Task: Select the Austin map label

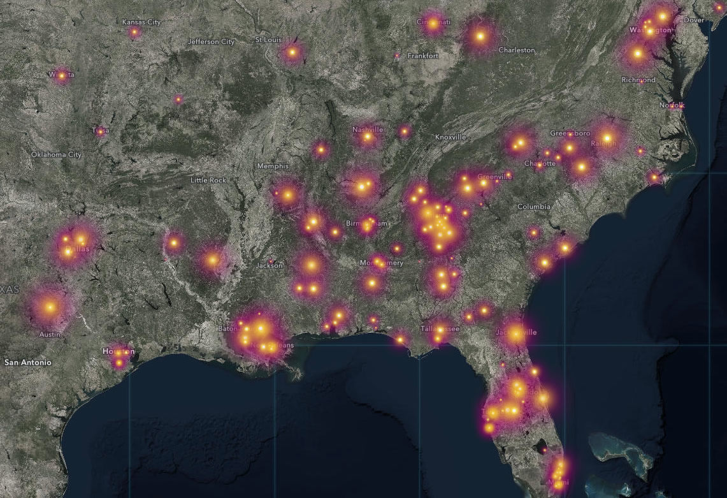Action: pyautogui.click(x=50, y=334)
